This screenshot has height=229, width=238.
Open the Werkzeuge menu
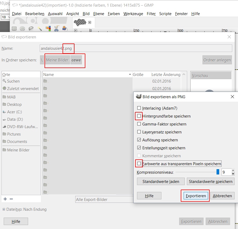[133, 14]
